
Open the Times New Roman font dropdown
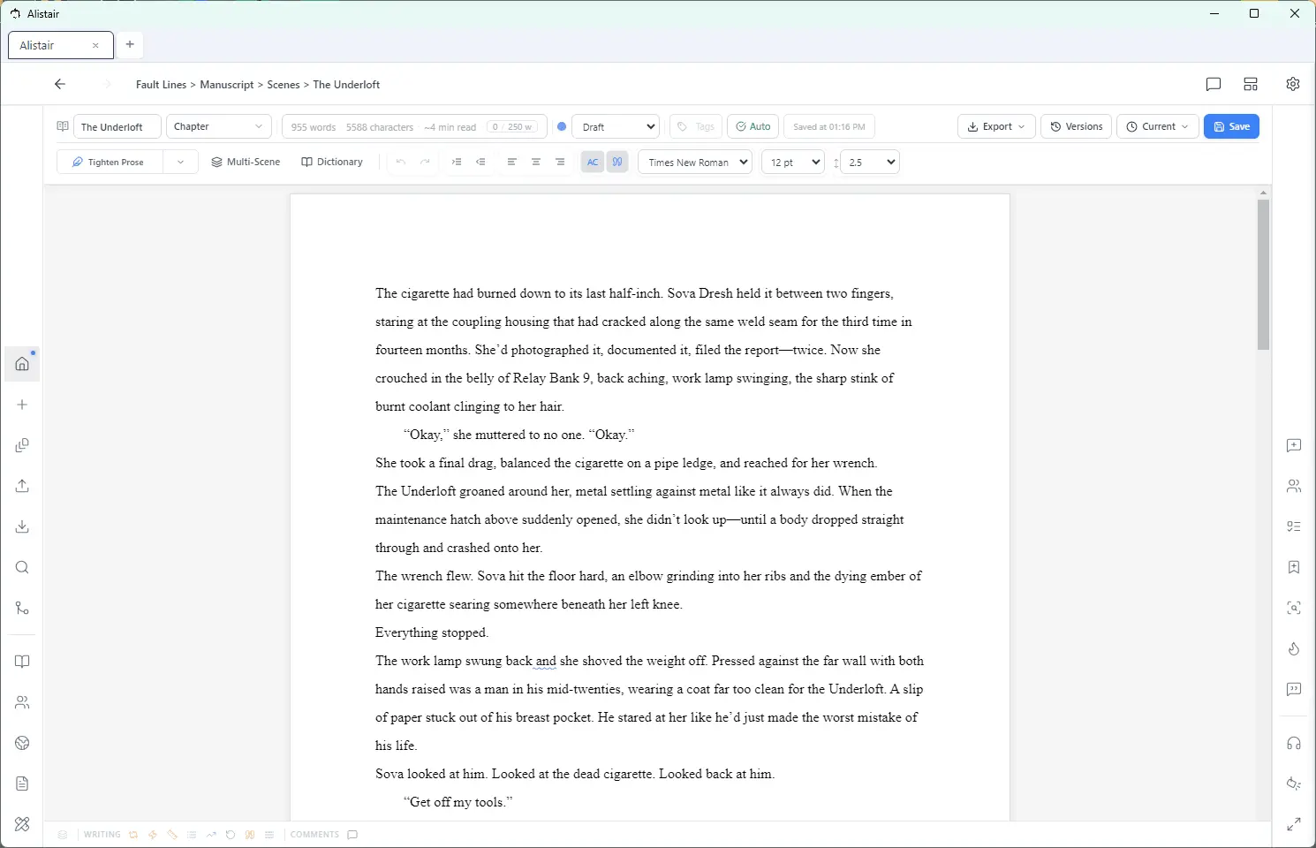695,163
